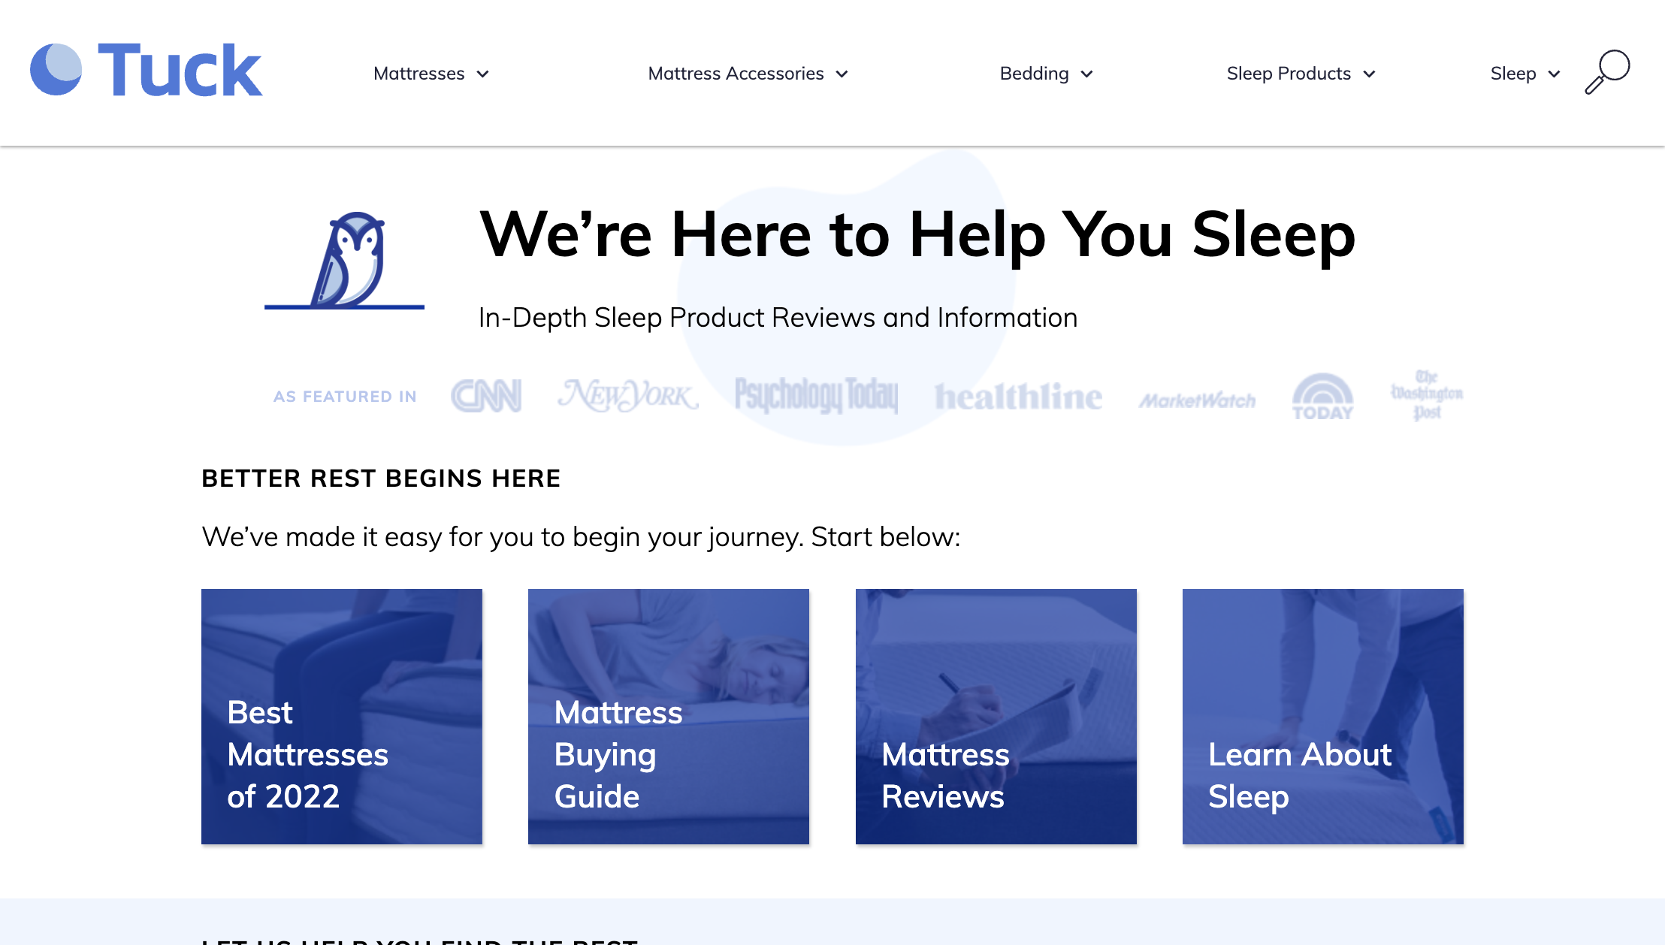The height and width of the screenshot is (945, 1665).
Task: Click the search magnifying glass icon
Action: [1607, 72]
